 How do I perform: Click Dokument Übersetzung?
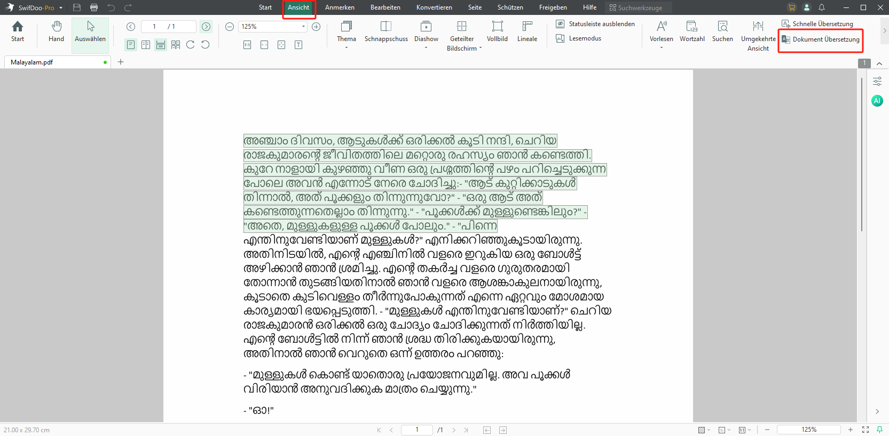[821, 39]
